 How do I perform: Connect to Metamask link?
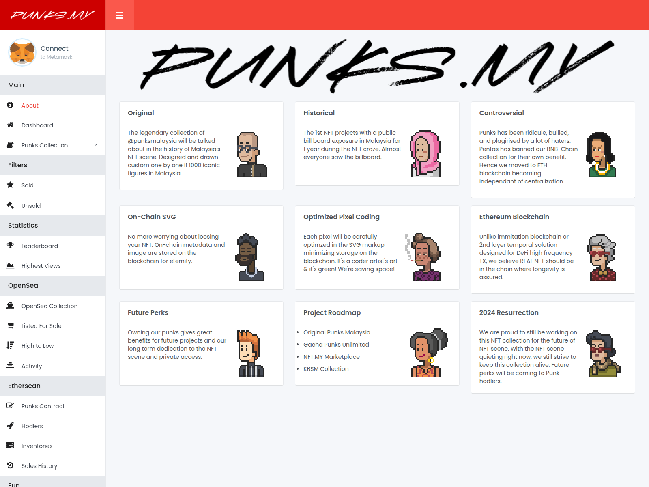56,52
